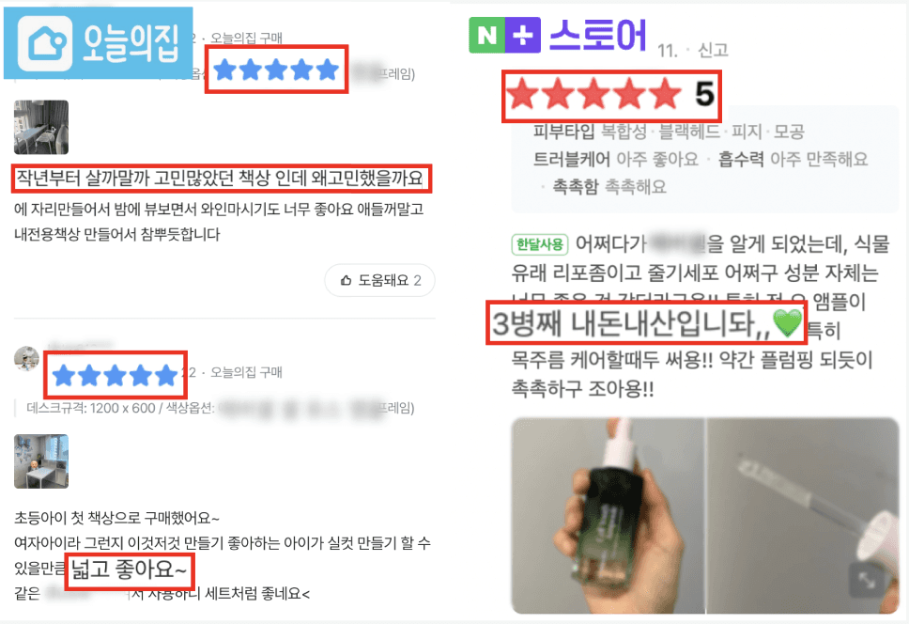Click the 오늘의집 house logo icon
Image resolution: width=909 pixels, height=624 pixels.
(x=45, y=43)
